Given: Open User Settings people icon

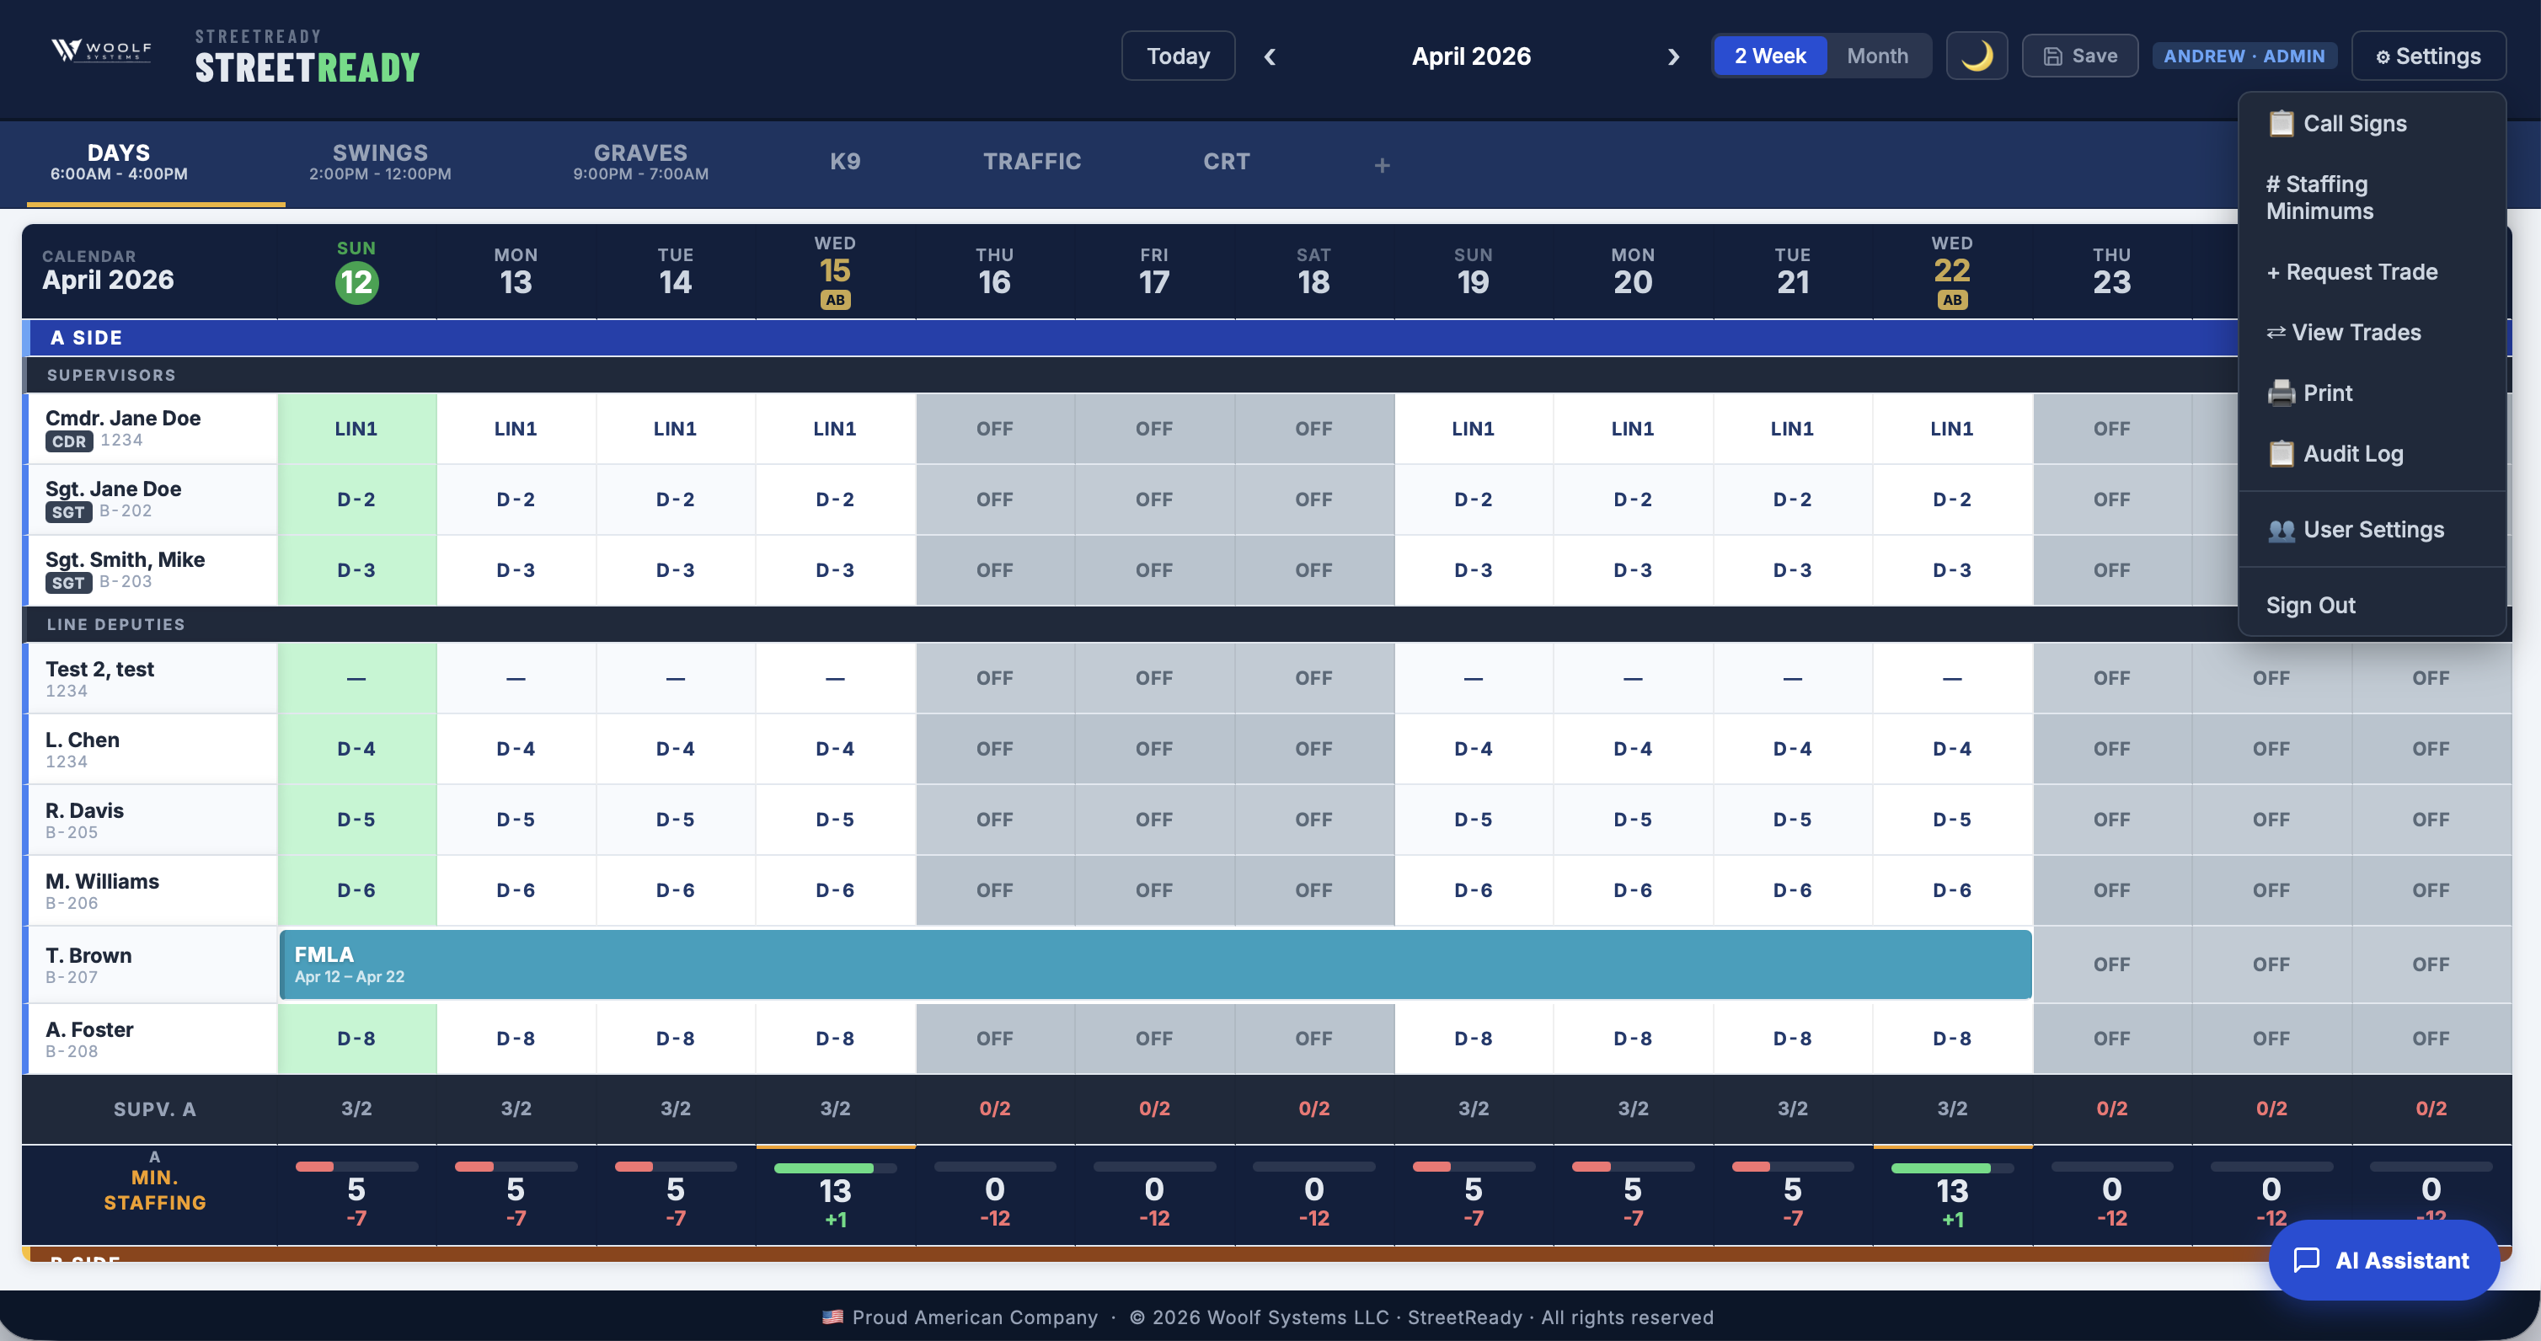Looking at the screenshot, I should [x=2281, y=531].
